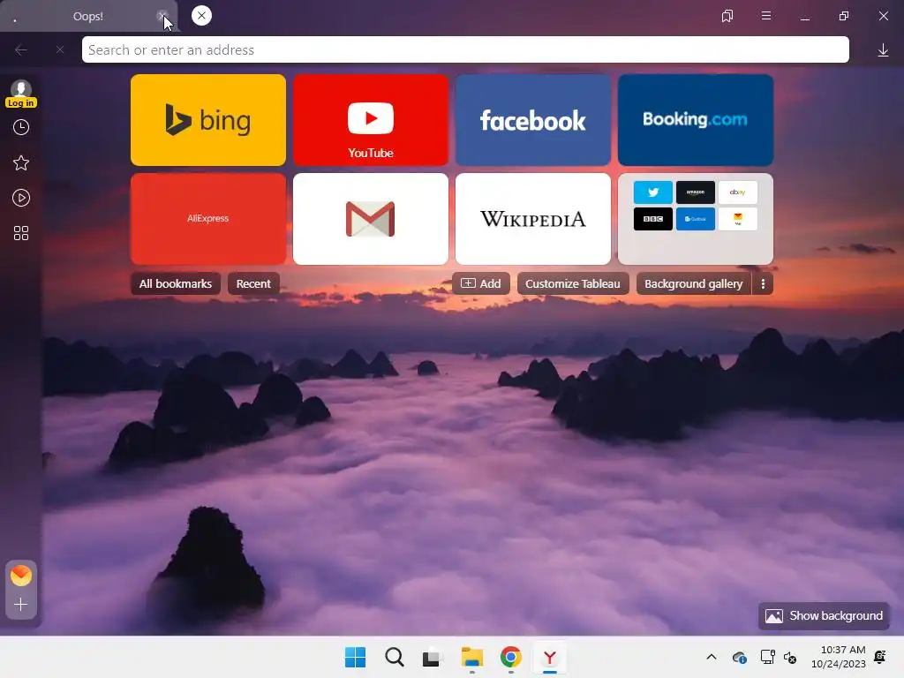The height and width of the screenshot is (678, 904).
Task: Open Favorites star in the sidebar
Action: (x=21, y=163)
